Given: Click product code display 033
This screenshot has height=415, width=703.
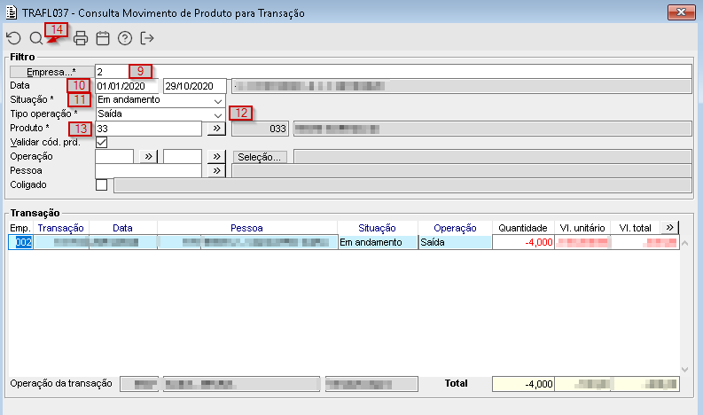Looking at the screenshot, I should [260, 129].
